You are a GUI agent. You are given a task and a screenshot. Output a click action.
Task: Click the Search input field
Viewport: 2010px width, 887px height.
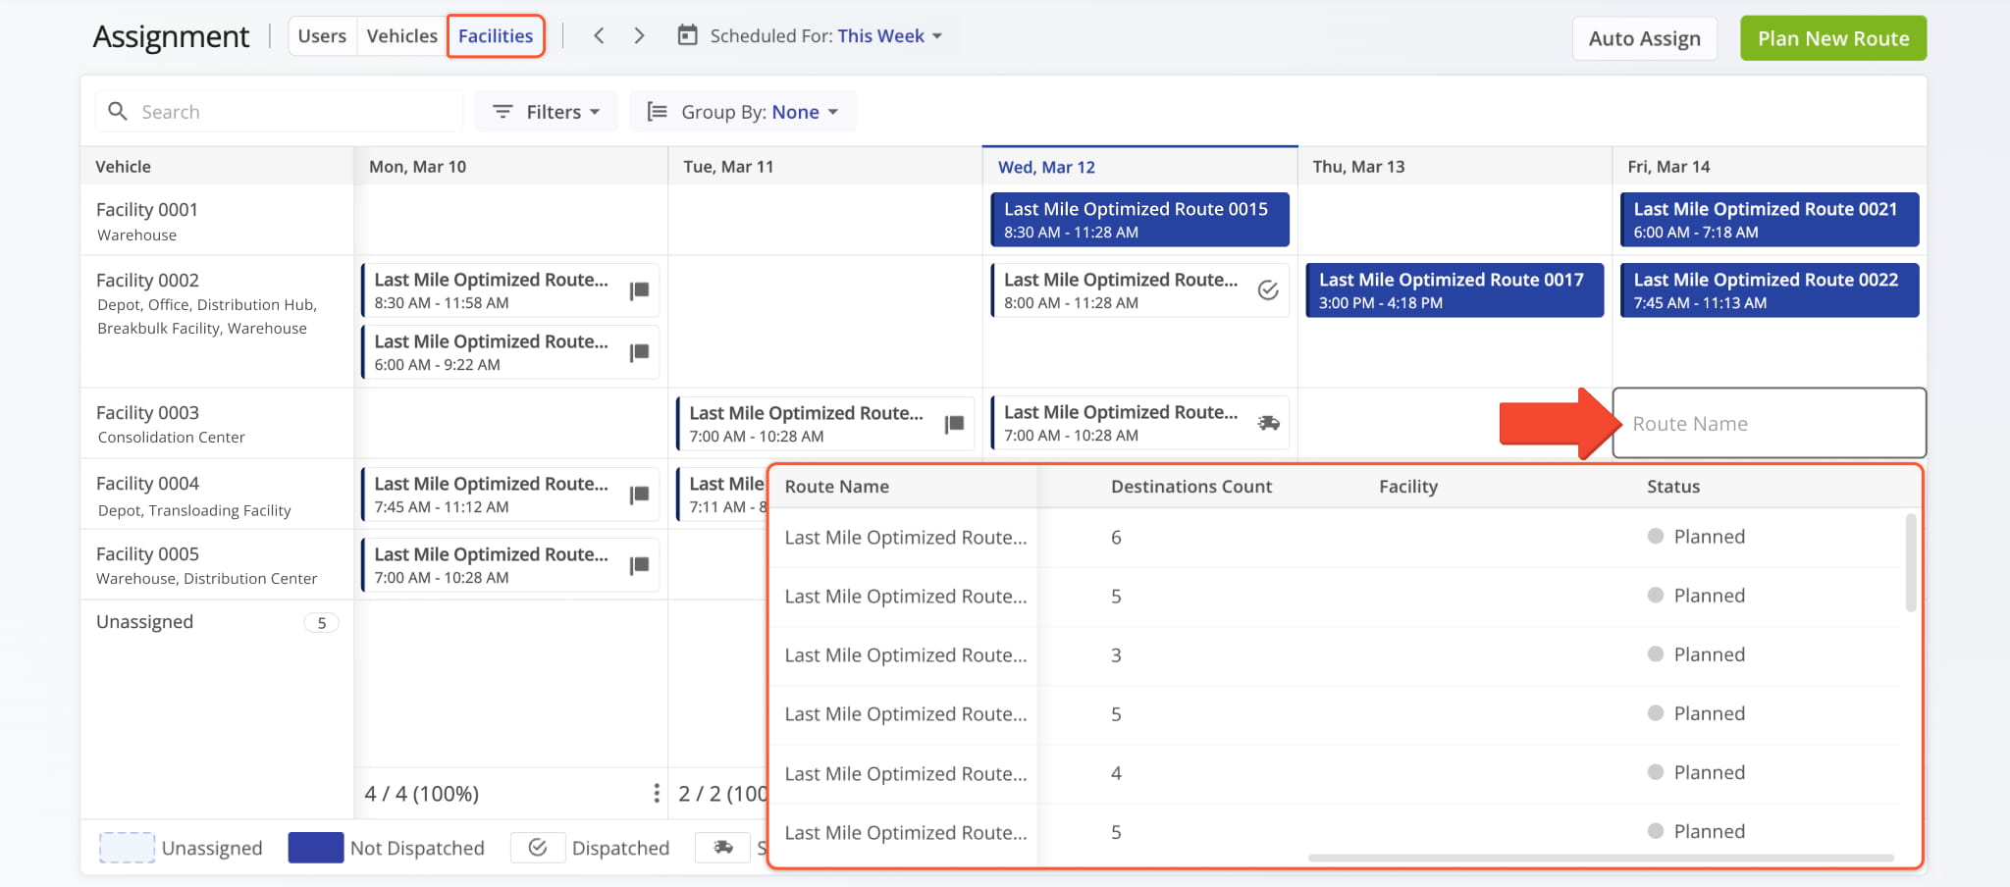coord(279,112)
